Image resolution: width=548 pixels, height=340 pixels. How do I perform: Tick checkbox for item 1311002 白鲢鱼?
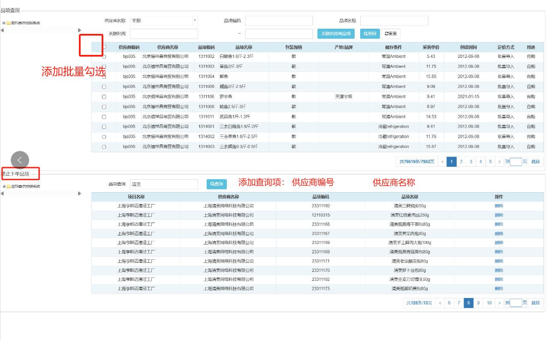coord(104,57)
